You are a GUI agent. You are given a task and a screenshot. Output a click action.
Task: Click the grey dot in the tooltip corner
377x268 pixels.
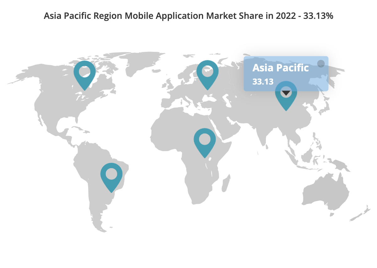pyautogui.click(x=321, y=64)
